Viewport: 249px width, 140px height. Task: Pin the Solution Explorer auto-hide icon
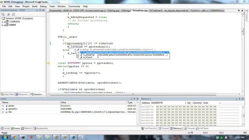tap(40, 10)
